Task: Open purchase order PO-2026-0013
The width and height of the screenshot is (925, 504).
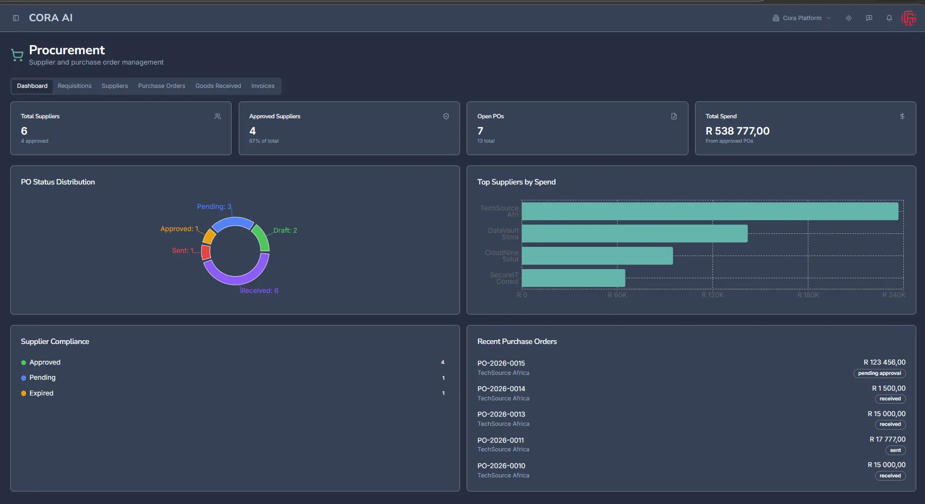Action: 501,414
